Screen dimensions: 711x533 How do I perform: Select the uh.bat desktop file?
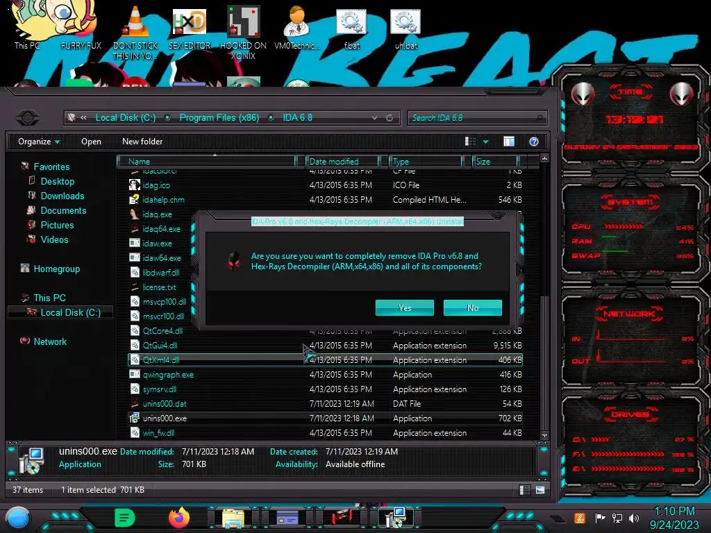(x=405, y=28)
